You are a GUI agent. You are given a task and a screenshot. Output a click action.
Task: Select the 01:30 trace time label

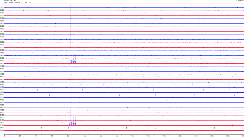tap(2, 15)
